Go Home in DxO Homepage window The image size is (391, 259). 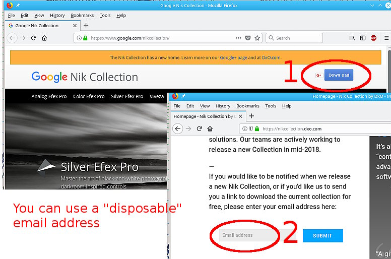tap(210, 129)
